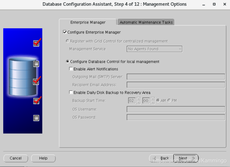This screenshot has height=167, width=230.
Task: Uncheck Configure Enterprise Manager checkbox
Action: [65, 32]
